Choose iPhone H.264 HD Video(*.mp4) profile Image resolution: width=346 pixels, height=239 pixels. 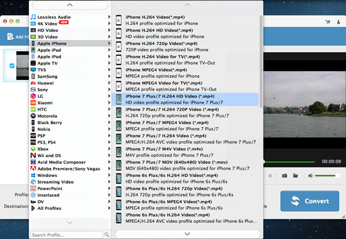click(x=186, y=33)
